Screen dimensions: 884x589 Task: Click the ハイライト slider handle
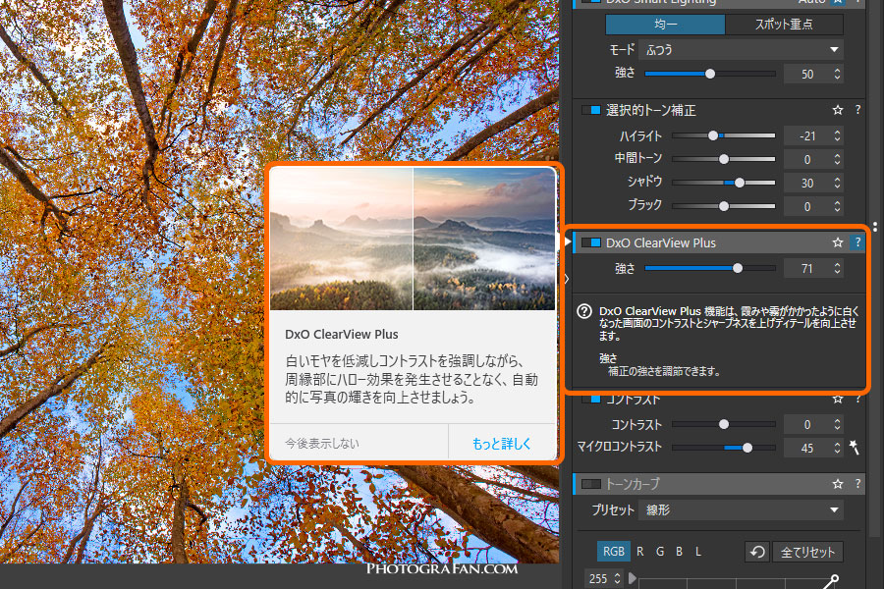click(x=713, y=135)
